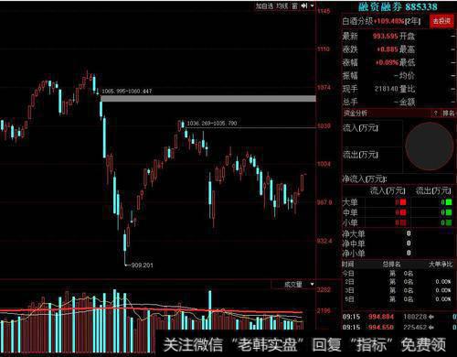Viewport: 457px width, 357px height.
Task: Click the 1145 price axis label
Action: click(x=324, y=11)
